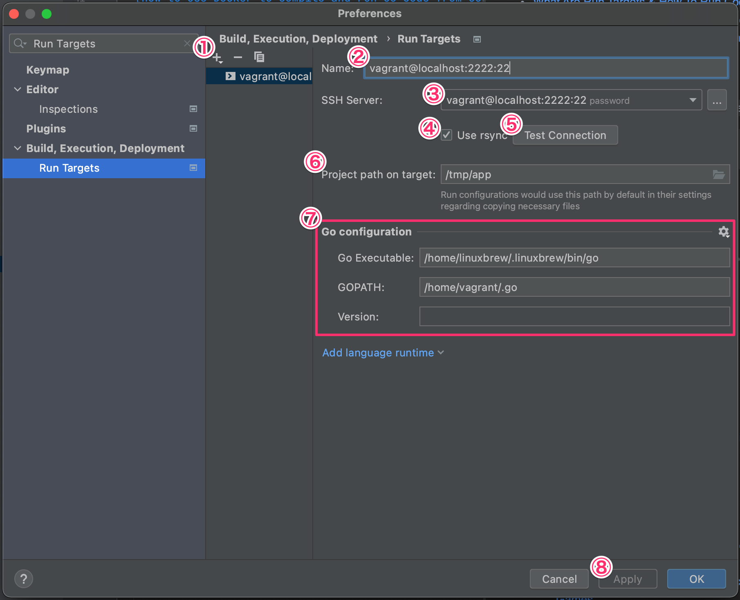This screenshot has height=600, width=740.
Task: Select Inspections in settings tree
Action: (68, 109)
